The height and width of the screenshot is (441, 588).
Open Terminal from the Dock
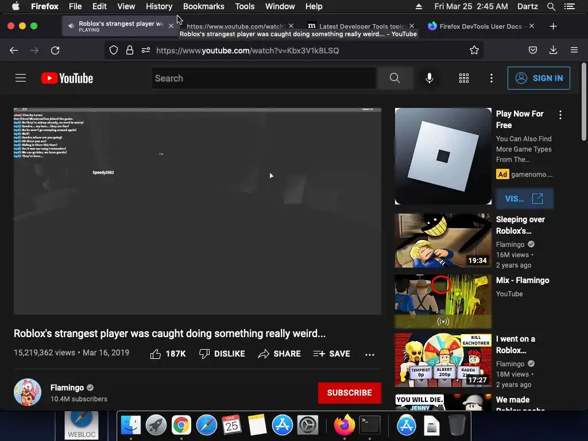[x=370, y=425]
